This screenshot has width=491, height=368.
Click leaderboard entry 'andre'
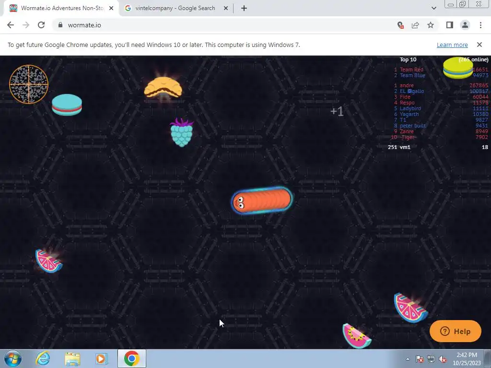click(441, 85)
